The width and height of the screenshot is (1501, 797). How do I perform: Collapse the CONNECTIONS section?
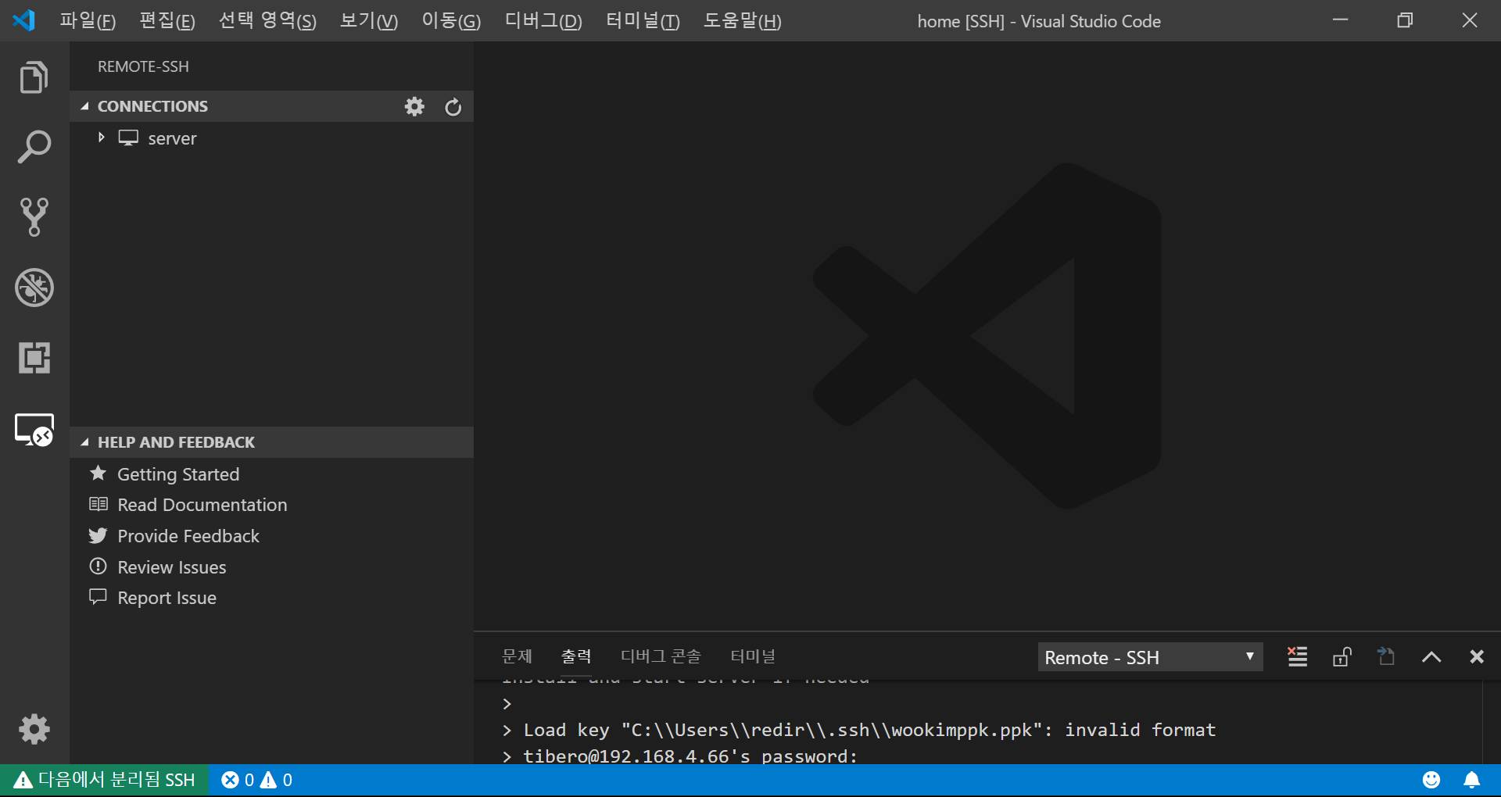click(85, 106)
